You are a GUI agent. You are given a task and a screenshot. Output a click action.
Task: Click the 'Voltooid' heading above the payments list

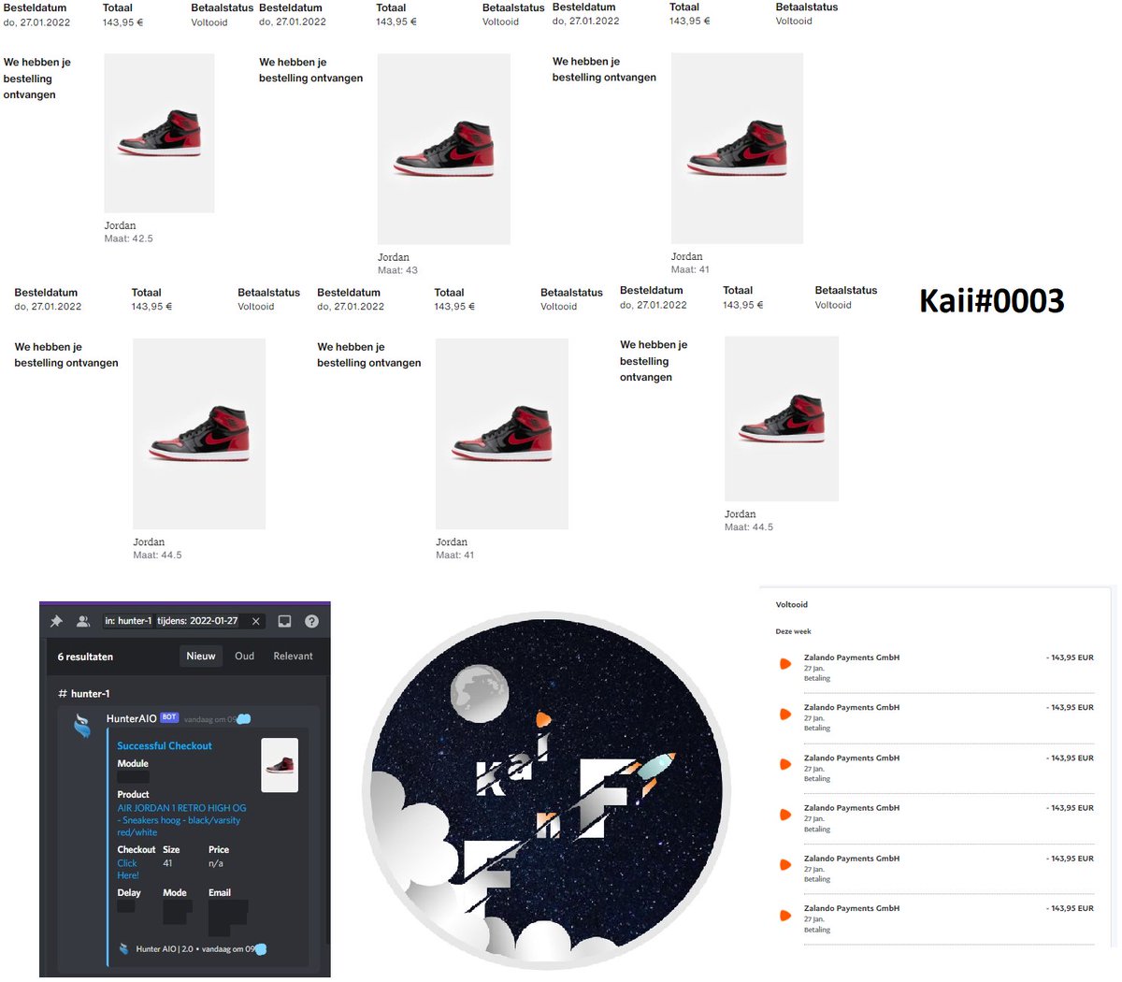(792, 604)
